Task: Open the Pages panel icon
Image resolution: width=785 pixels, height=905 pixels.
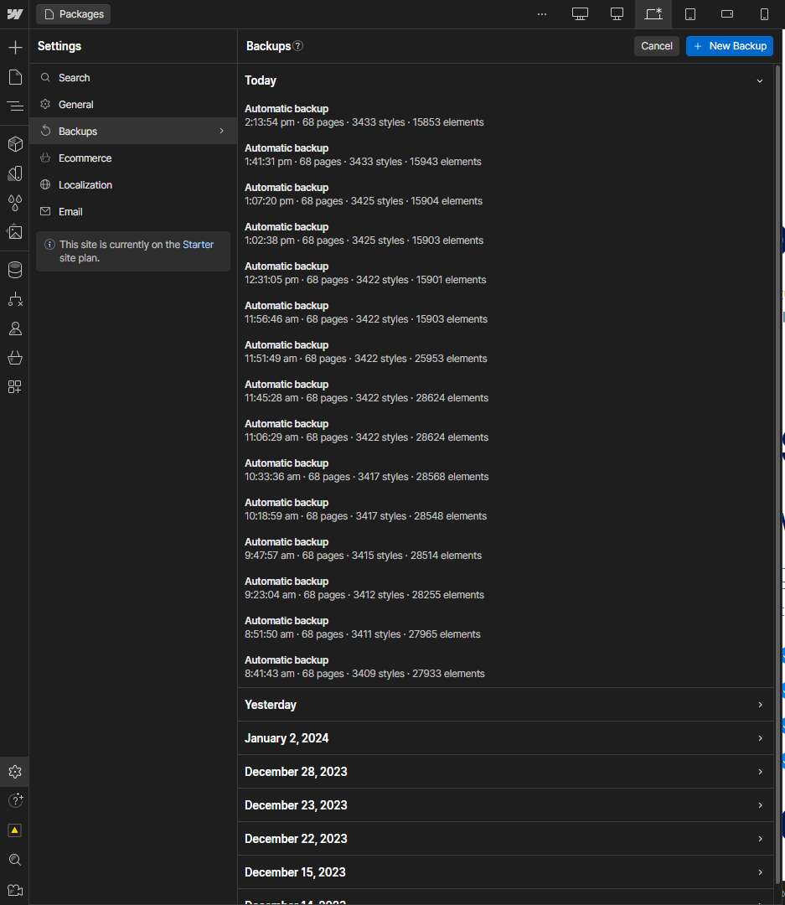Action: tap(15, 77)
